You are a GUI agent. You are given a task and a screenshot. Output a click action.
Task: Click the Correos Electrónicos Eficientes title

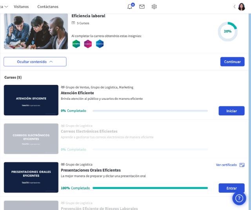coord(89,131)
